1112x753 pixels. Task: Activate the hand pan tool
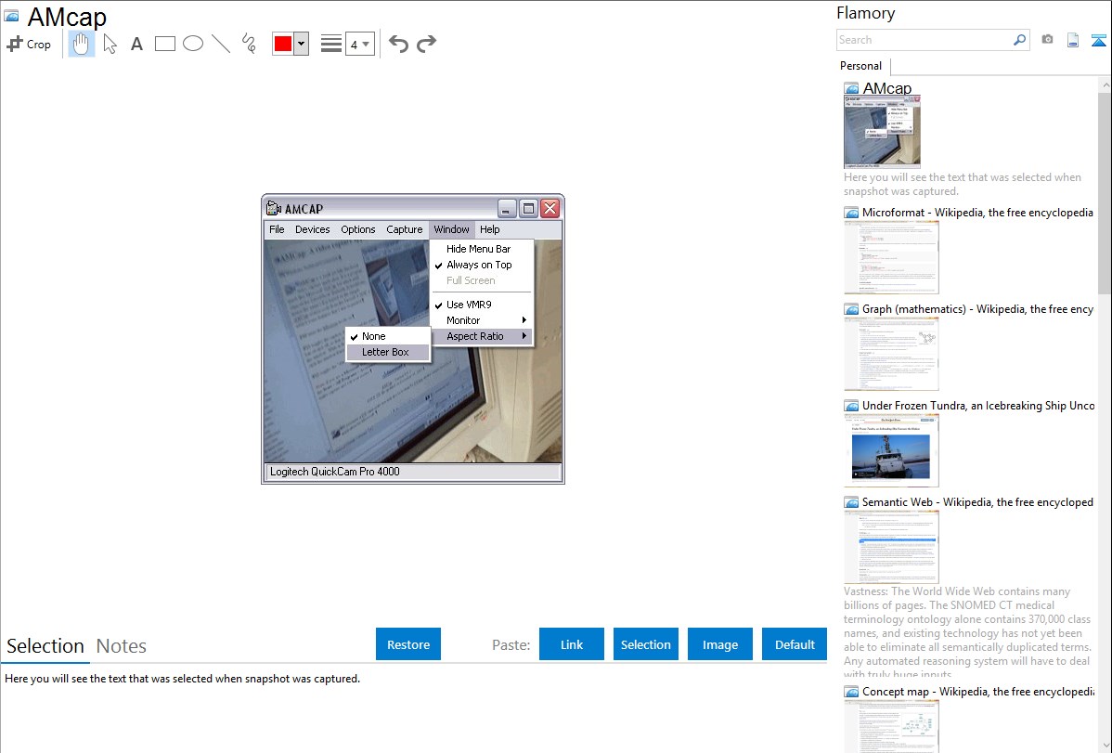click(81, 44)
